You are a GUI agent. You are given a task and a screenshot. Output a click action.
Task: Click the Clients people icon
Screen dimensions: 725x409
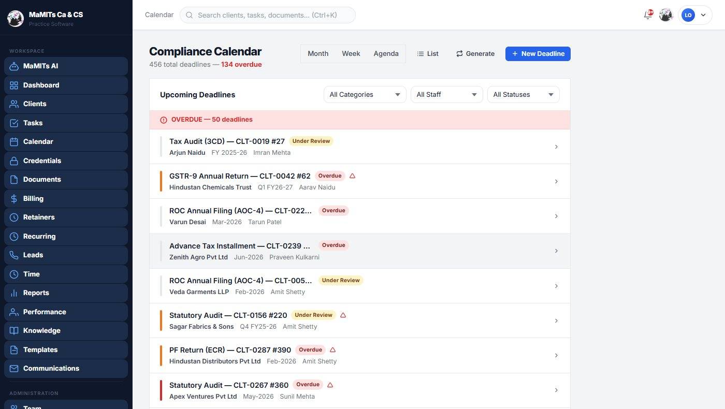click(x=14, y=104)
